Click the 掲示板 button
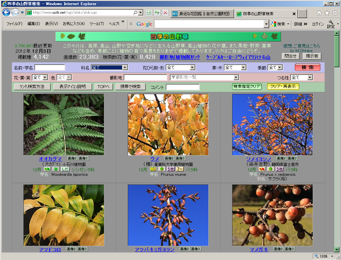 312,56
